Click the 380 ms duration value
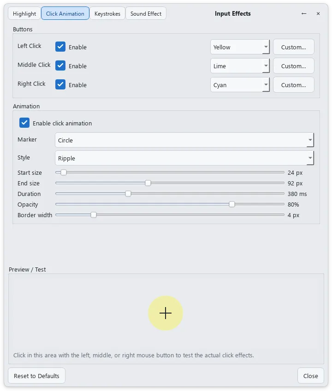332x391 pixels. pyautogui.click(x=297, y=194)
